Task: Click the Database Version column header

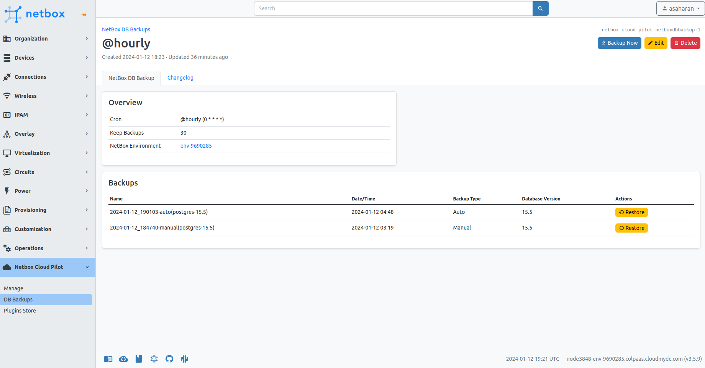Action: [x=541, y=199]
